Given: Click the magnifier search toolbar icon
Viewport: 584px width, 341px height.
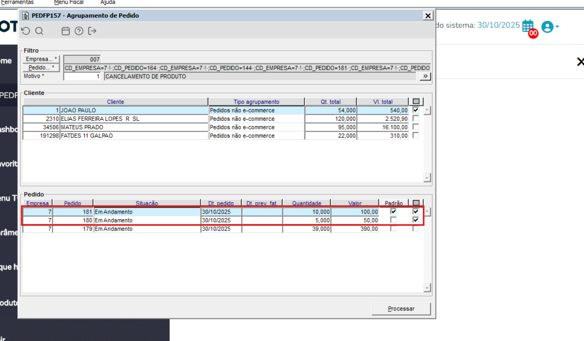Looking at the screenshot, I should [39, 31].
